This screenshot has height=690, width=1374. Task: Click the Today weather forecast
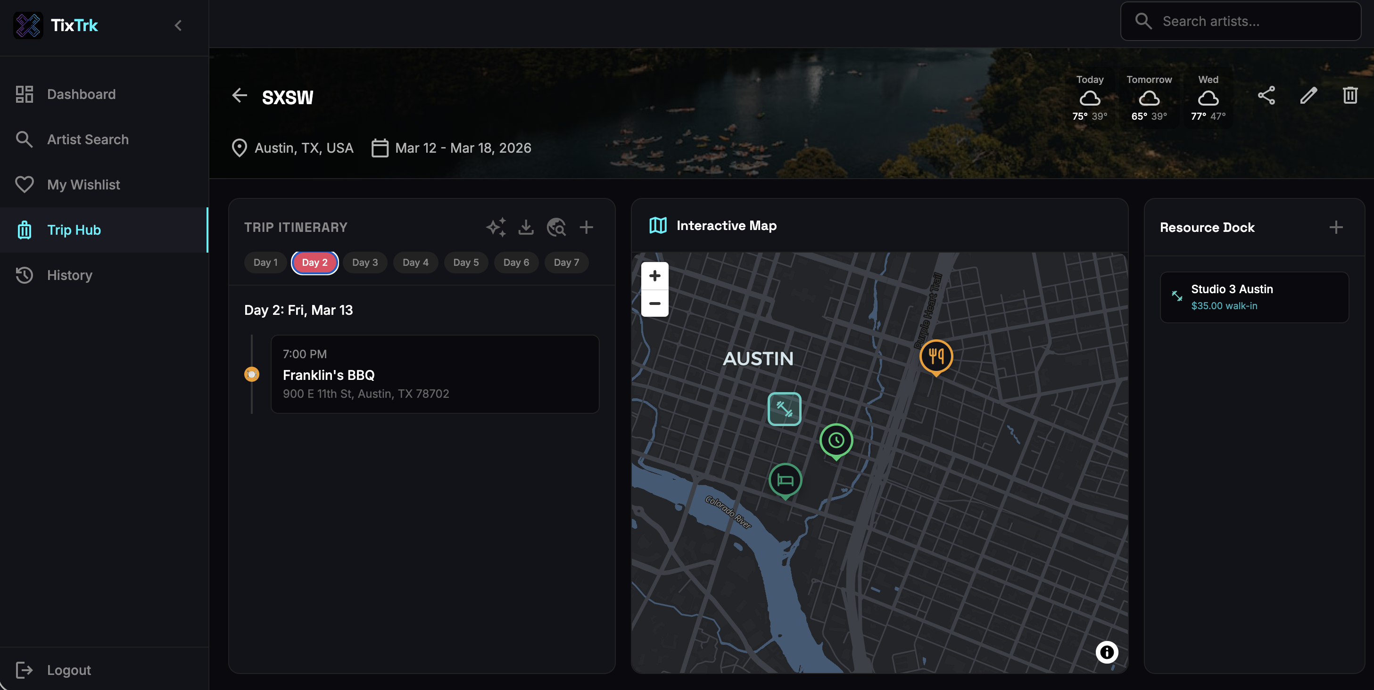click(x=1090, y=98)
